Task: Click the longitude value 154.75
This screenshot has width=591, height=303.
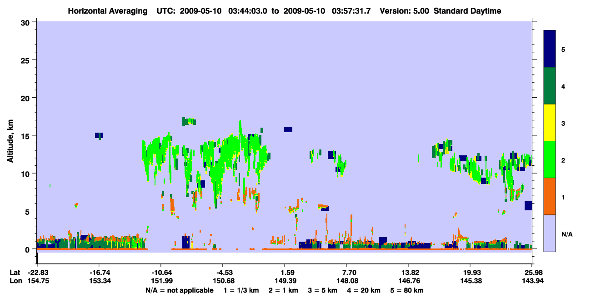Action: tap(37, 281)
